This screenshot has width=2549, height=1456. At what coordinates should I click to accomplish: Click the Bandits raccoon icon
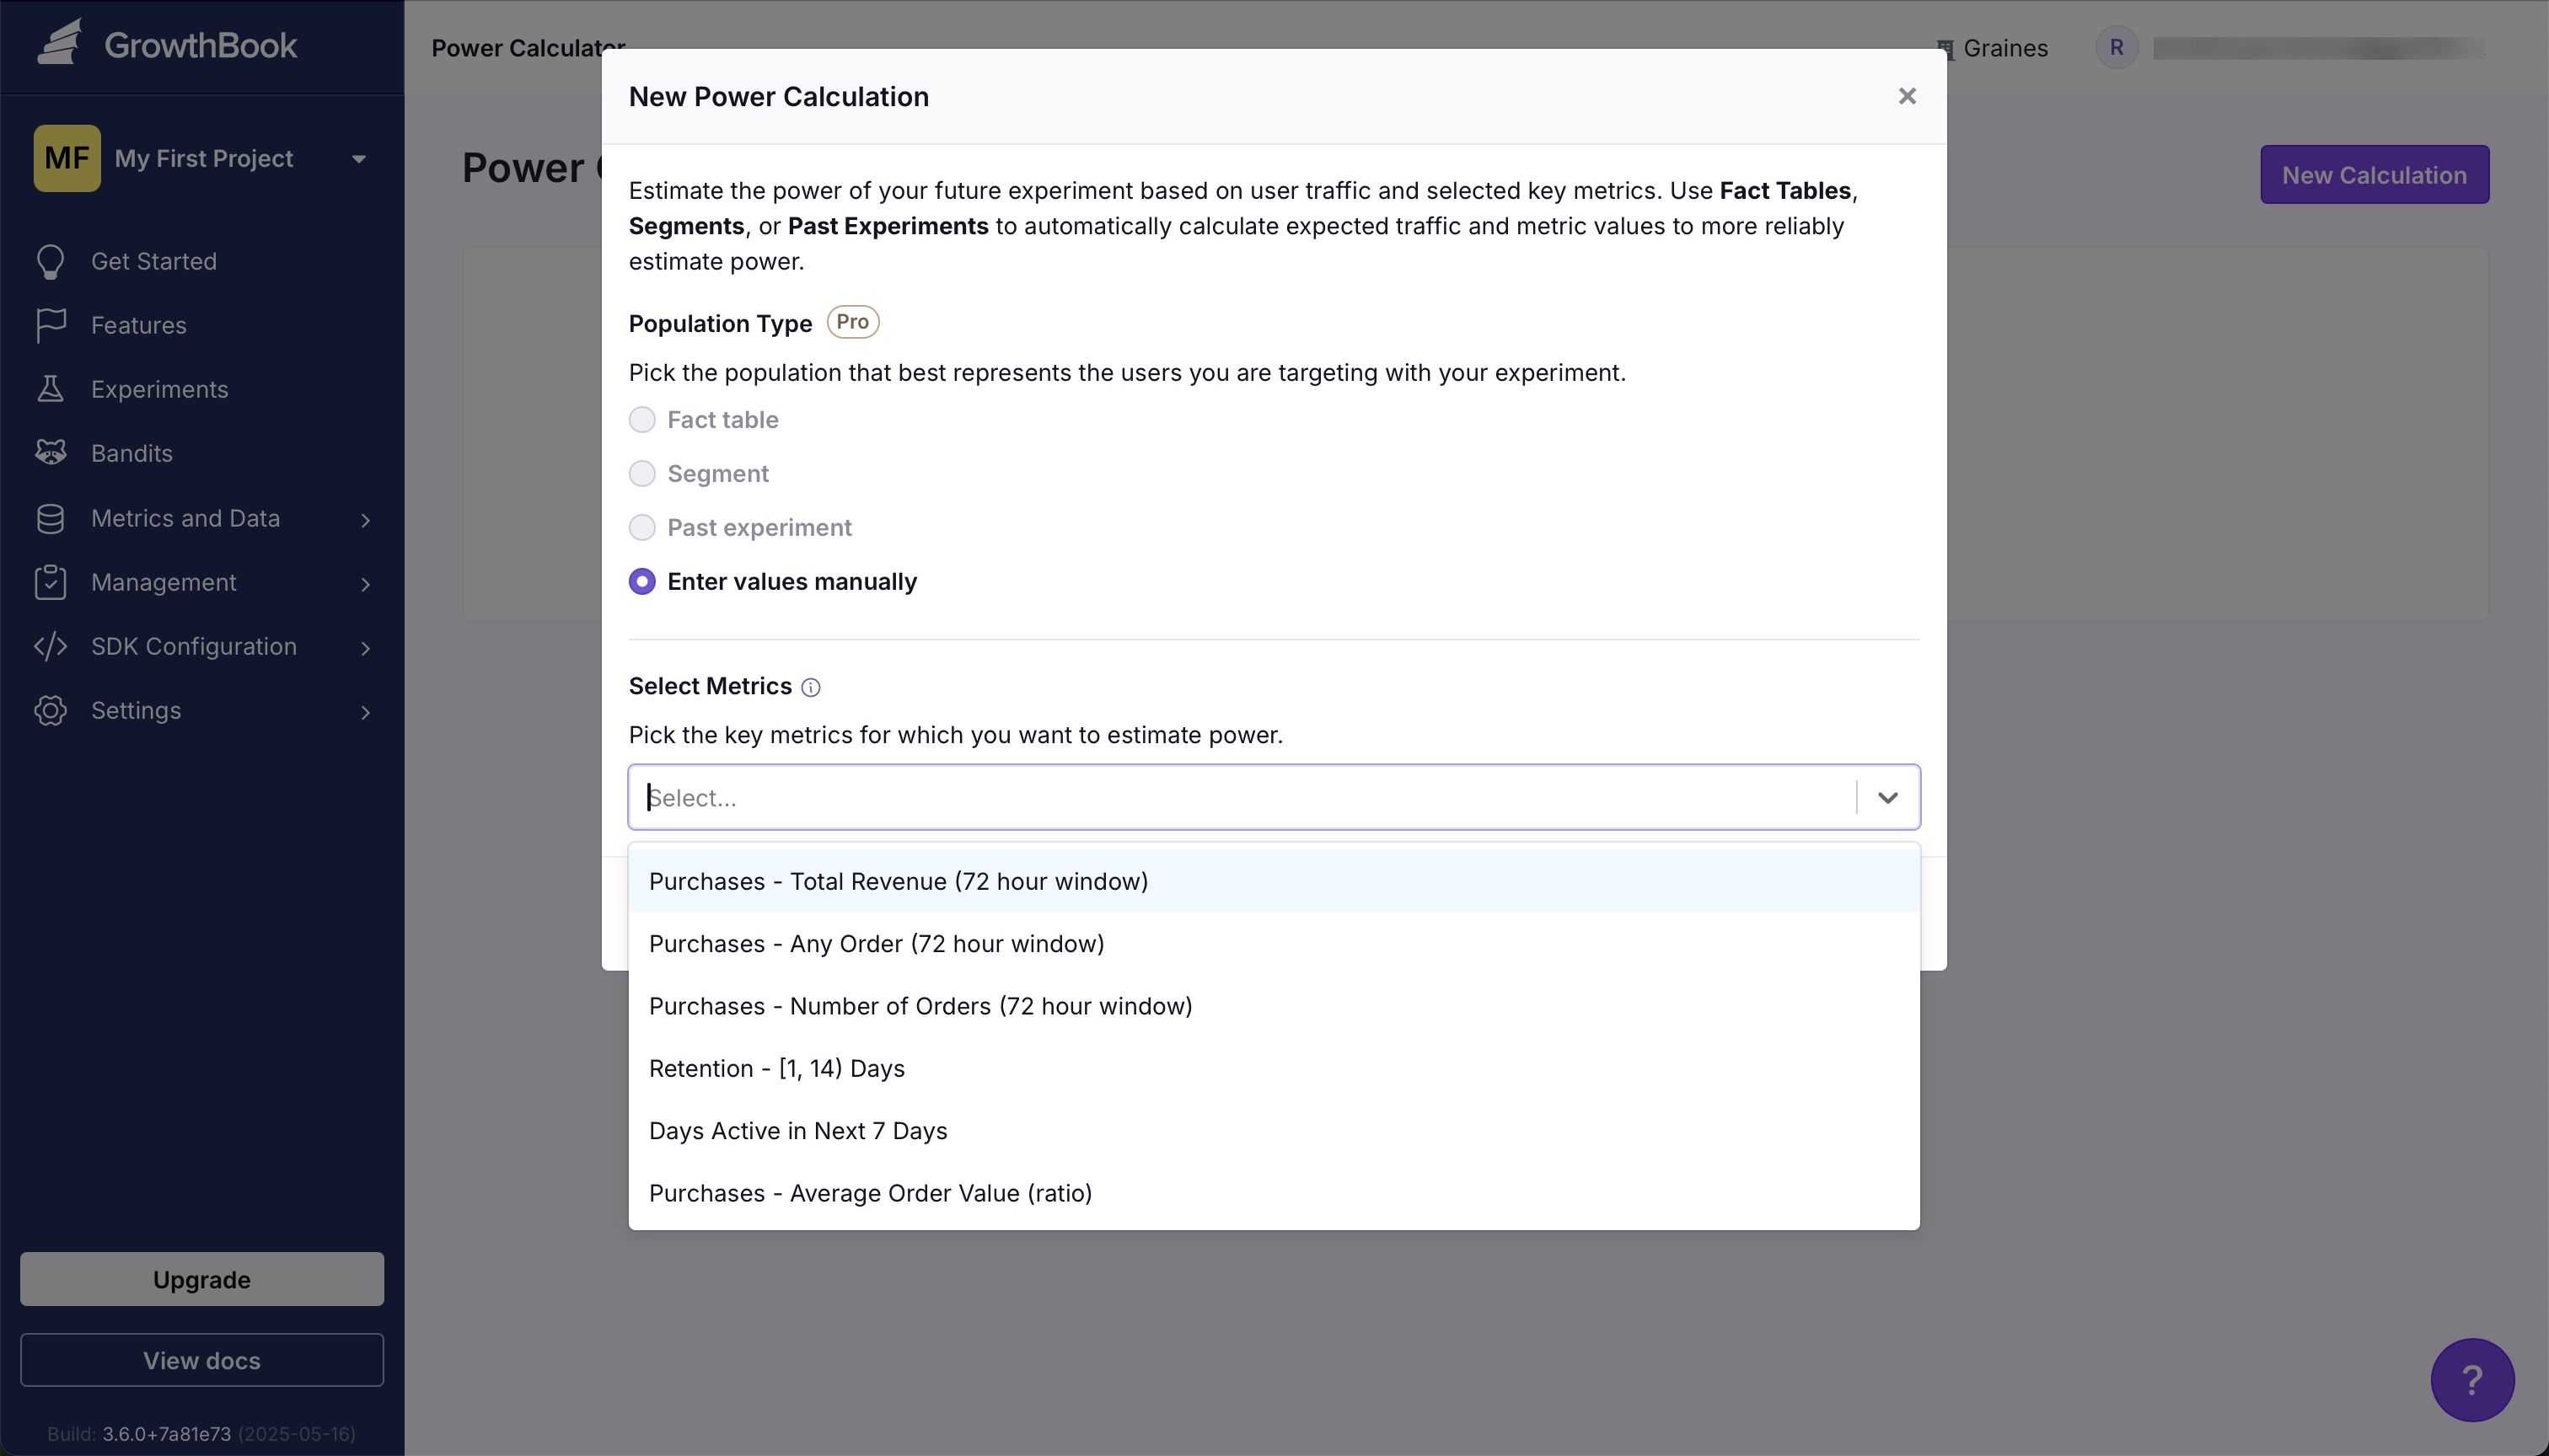[50, 453]
